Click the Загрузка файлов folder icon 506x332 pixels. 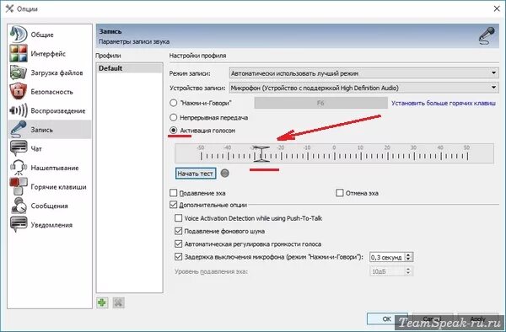(x=19, y=72)
